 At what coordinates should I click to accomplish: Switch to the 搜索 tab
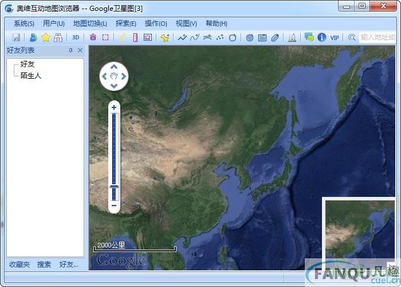pyautogui.click(x=44, y=265)
